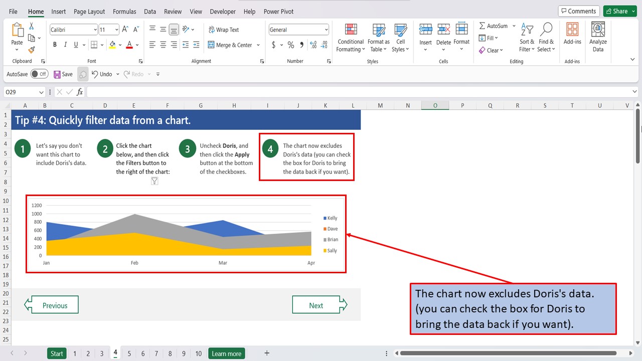Select the Format Painter
Image resolution: width=642 pixels, height=361 pixels.
(31, 49)
